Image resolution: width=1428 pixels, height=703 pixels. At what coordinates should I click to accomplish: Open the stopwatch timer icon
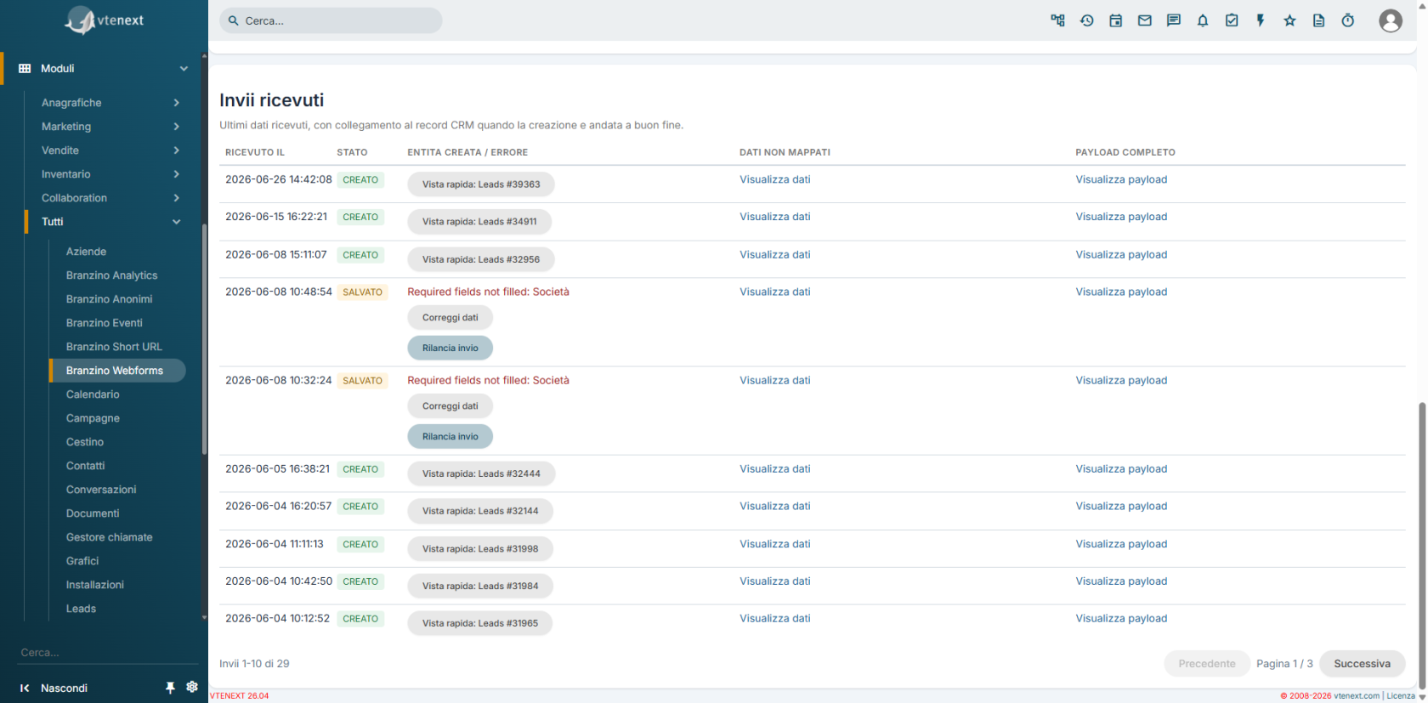1348,20
